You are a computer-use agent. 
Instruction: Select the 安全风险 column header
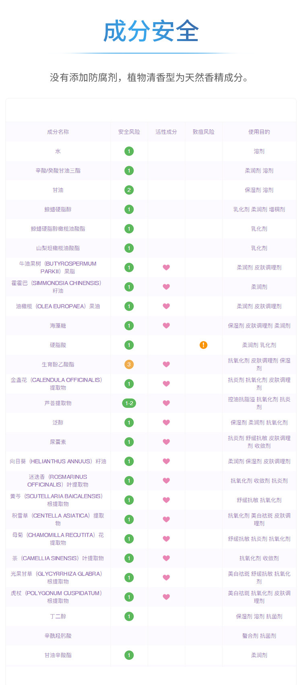pyautogui.click(x=129, y=132)
